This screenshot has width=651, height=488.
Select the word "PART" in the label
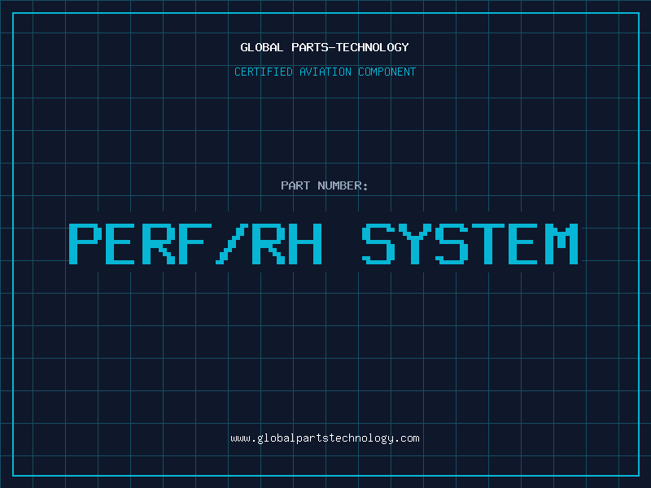tap(295, 186)
